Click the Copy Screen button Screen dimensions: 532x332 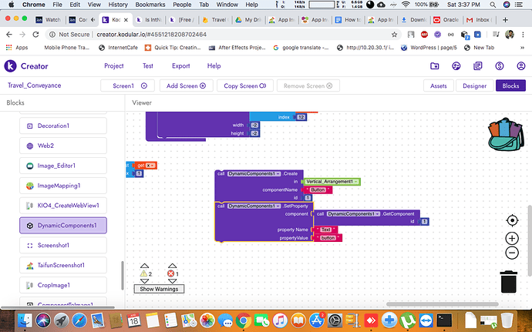click(244, 86)
